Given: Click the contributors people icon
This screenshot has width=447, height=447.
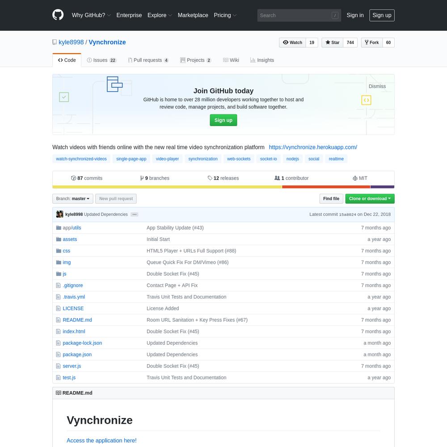Looking at the screenshot, I should click(x=277, y=178).
